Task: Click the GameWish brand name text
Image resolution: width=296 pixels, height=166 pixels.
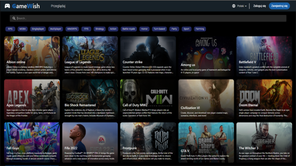Action: (x=26, y=6)
